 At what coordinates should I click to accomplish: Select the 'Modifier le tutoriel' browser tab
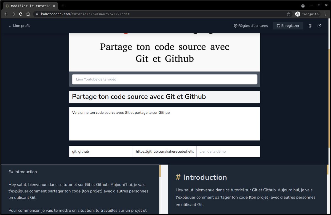[31, 6]
